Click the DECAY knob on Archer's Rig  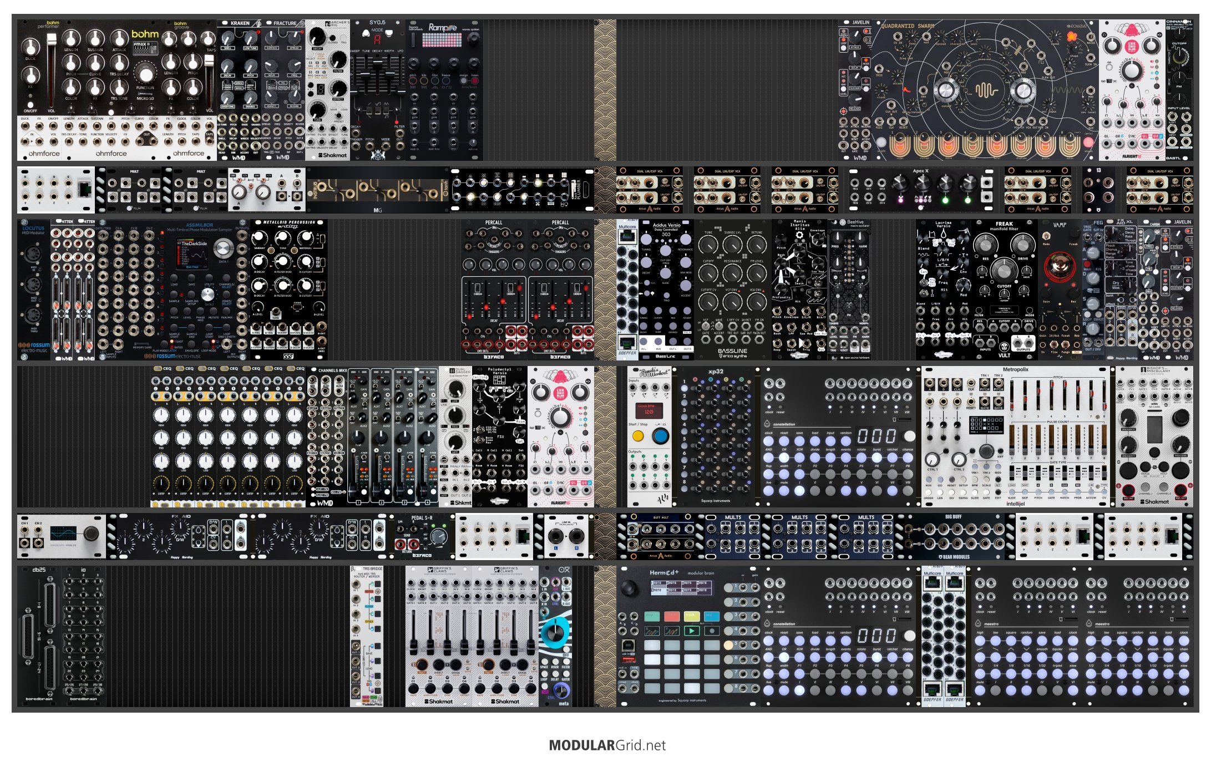coord(317,37)
